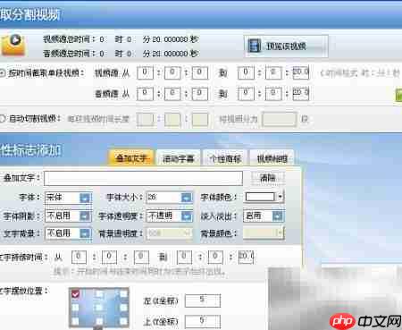Open the 字体透明度 dropdown showing 不透明
The image size is (402, 330).
(170, 216)
